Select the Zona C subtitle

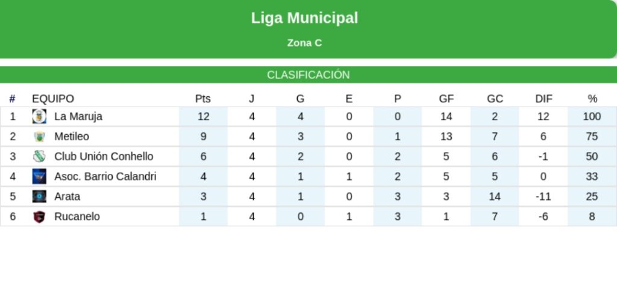(304, 43)
